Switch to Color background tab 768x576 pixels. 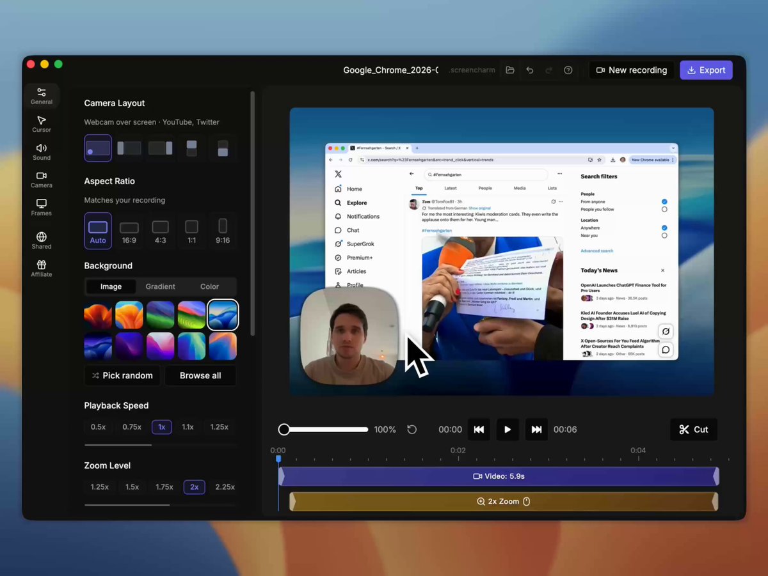(x=209, y=287)
